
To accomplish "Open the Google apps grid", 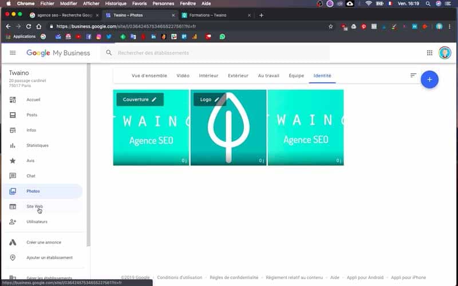I will point(429,53).
